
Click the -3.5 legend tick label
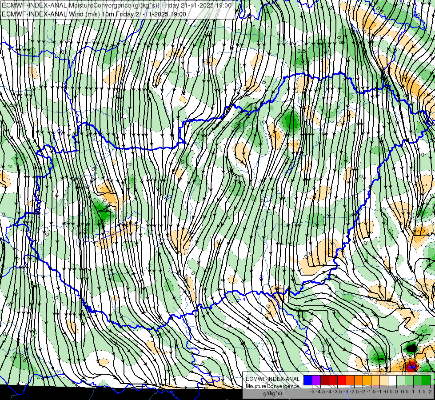(x=338, y=392)
